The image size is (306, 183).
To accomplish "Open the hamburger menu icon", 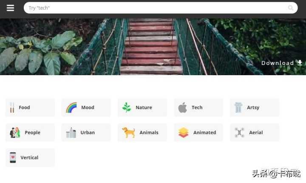I will (10, 8).
